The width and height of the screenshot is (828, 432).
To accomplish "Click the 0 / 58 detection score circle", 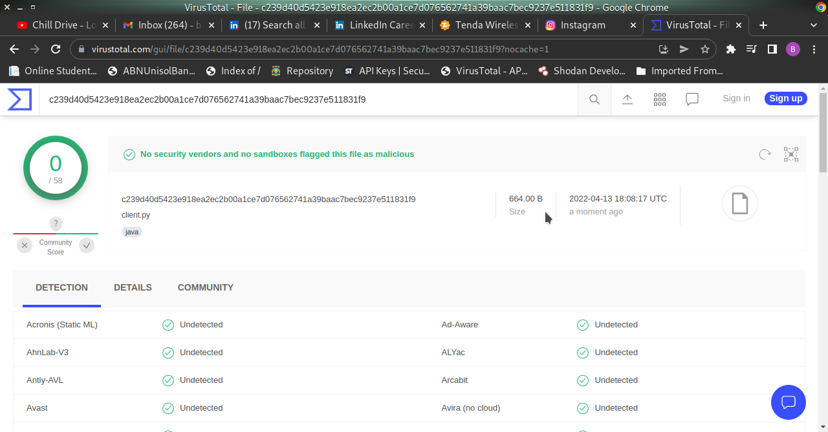I will pos(56,168).
